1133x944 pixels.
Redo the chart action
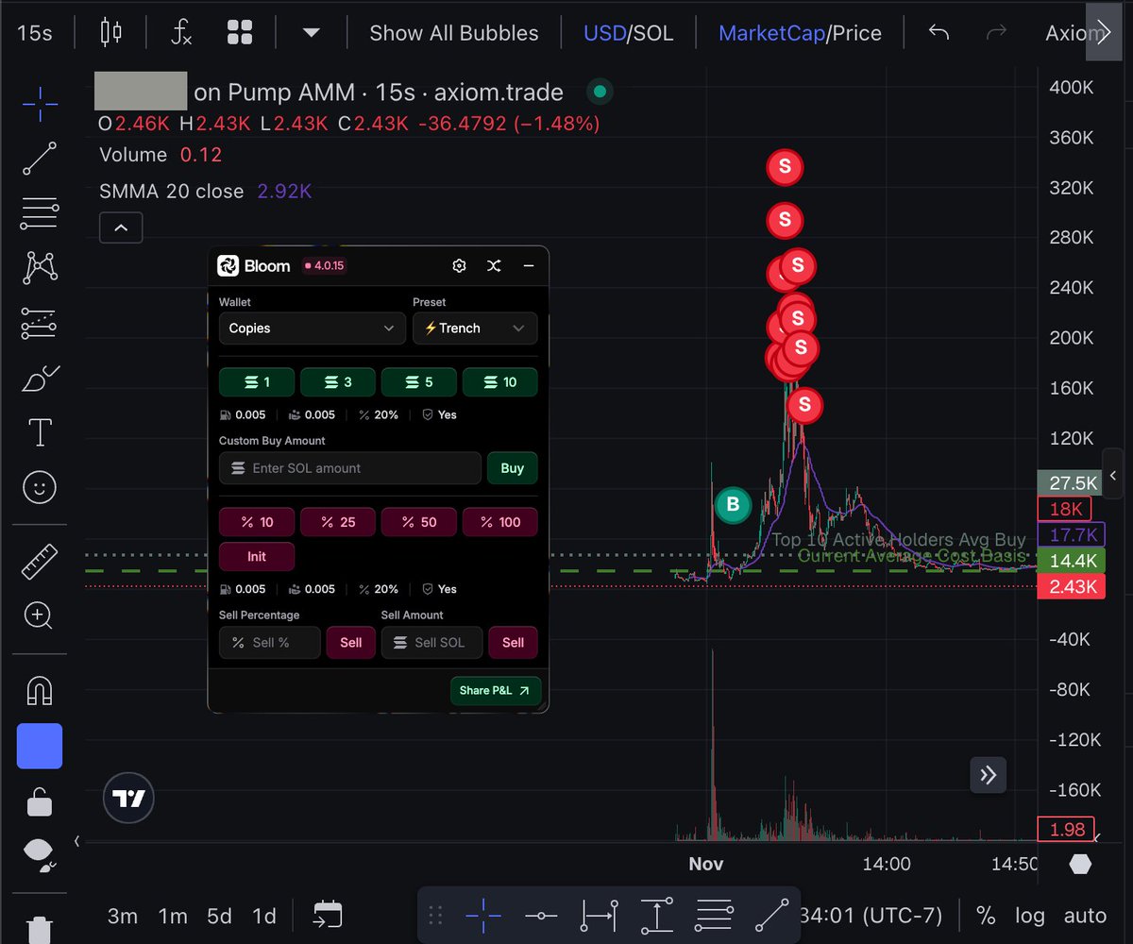click(x=996, y=33)
